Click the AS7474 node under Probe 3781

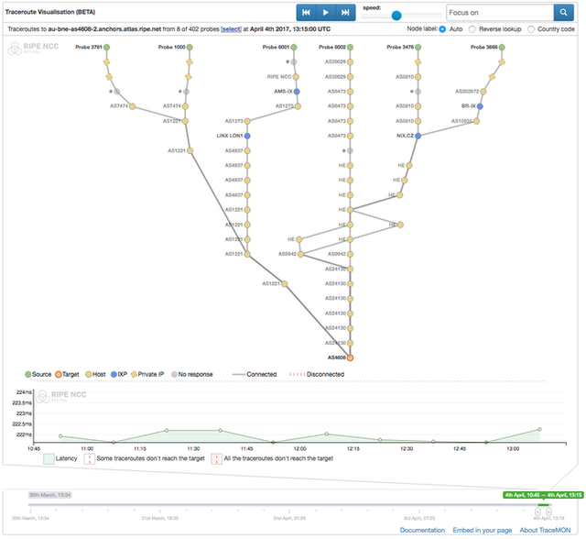(x=132, y=106)
